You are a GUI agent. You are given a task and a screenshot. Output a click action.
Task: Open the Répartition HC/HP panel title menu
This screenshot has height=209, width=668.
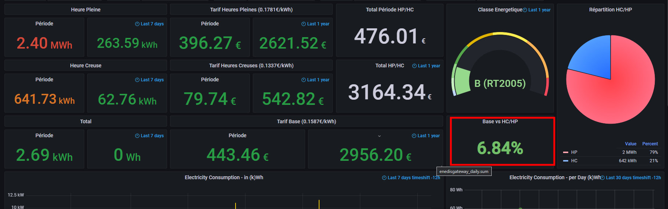coord(610,10)
